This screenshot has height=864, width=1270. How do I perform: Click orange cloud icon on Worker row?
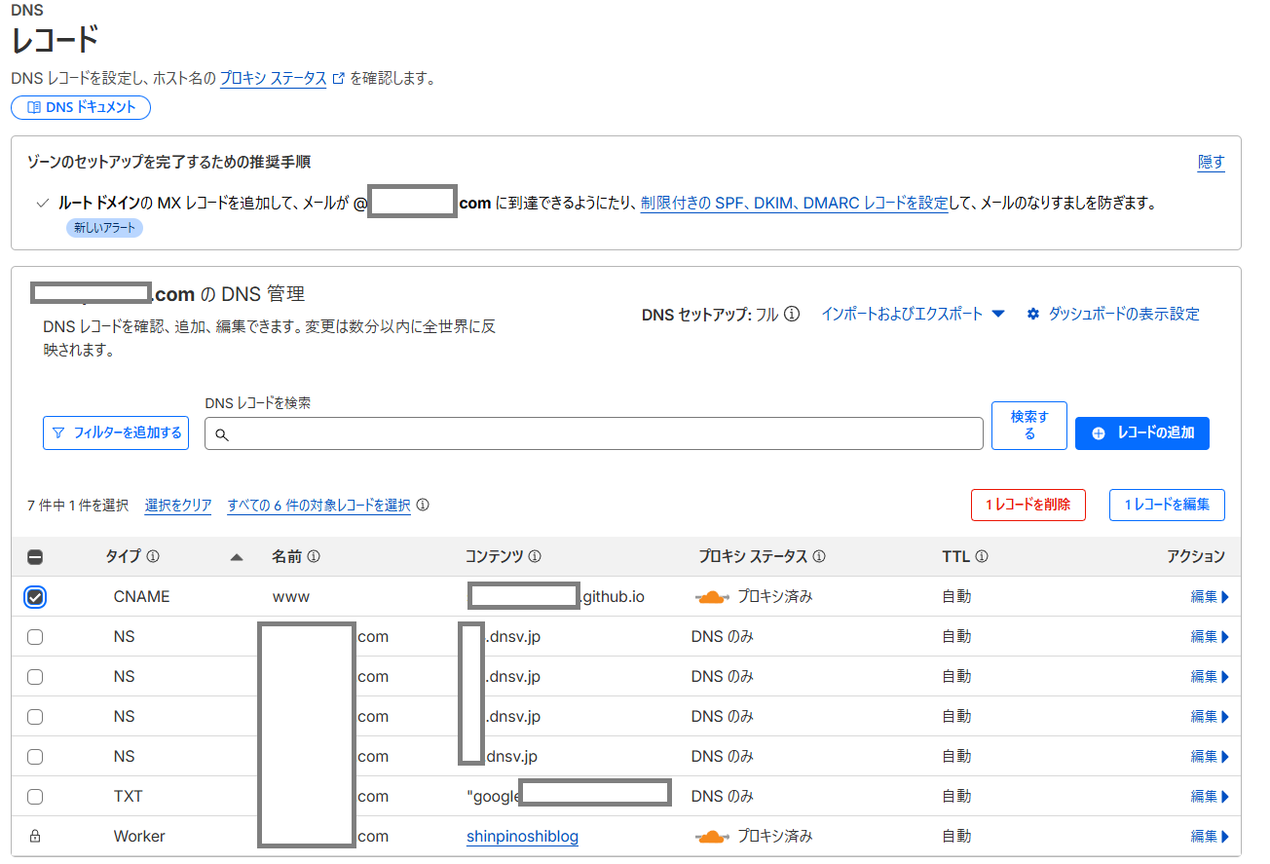(713, 837)
